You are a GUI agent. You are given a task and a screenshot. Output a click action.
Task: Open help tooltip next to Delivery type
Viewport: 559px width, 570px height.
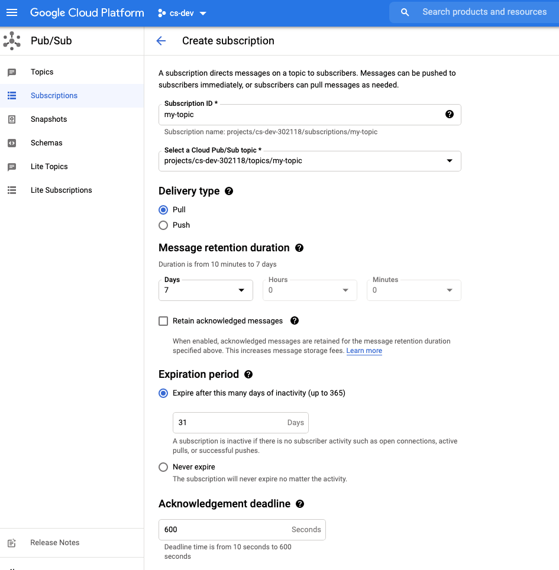[229, 191]
